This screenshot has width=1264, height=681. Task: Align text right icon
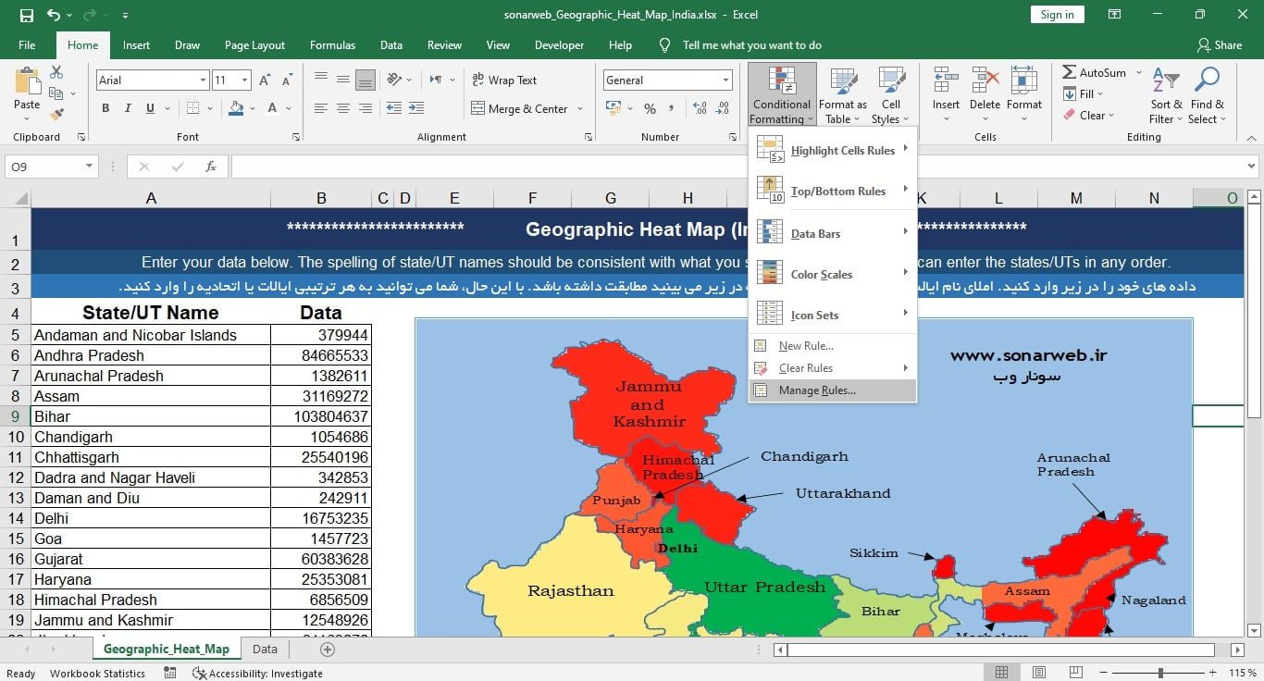365,108
